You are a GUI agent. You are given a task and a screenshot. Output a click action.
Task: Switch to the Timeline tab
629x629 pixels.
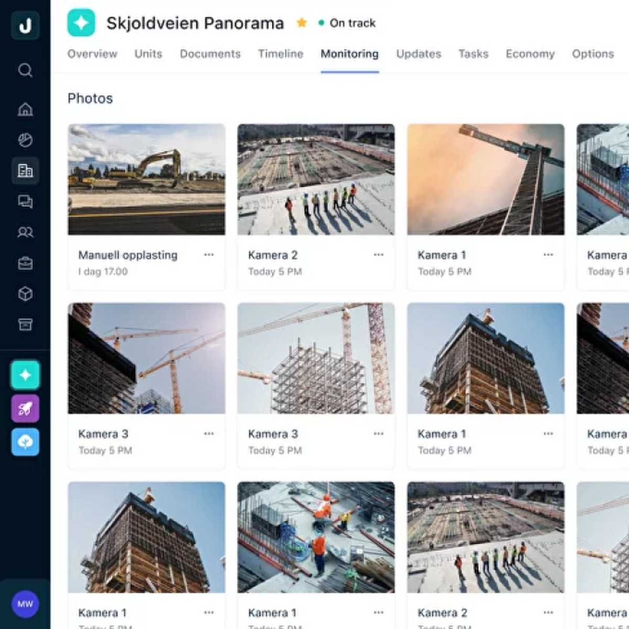[x=280, y=53]
